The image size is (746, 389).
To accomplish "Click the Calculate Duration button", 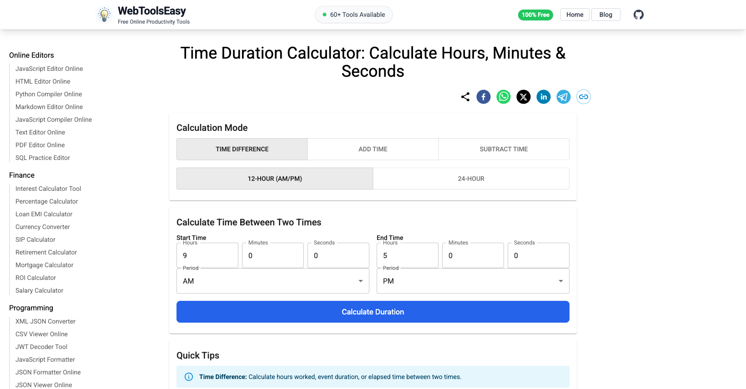I will pos(373,312).
